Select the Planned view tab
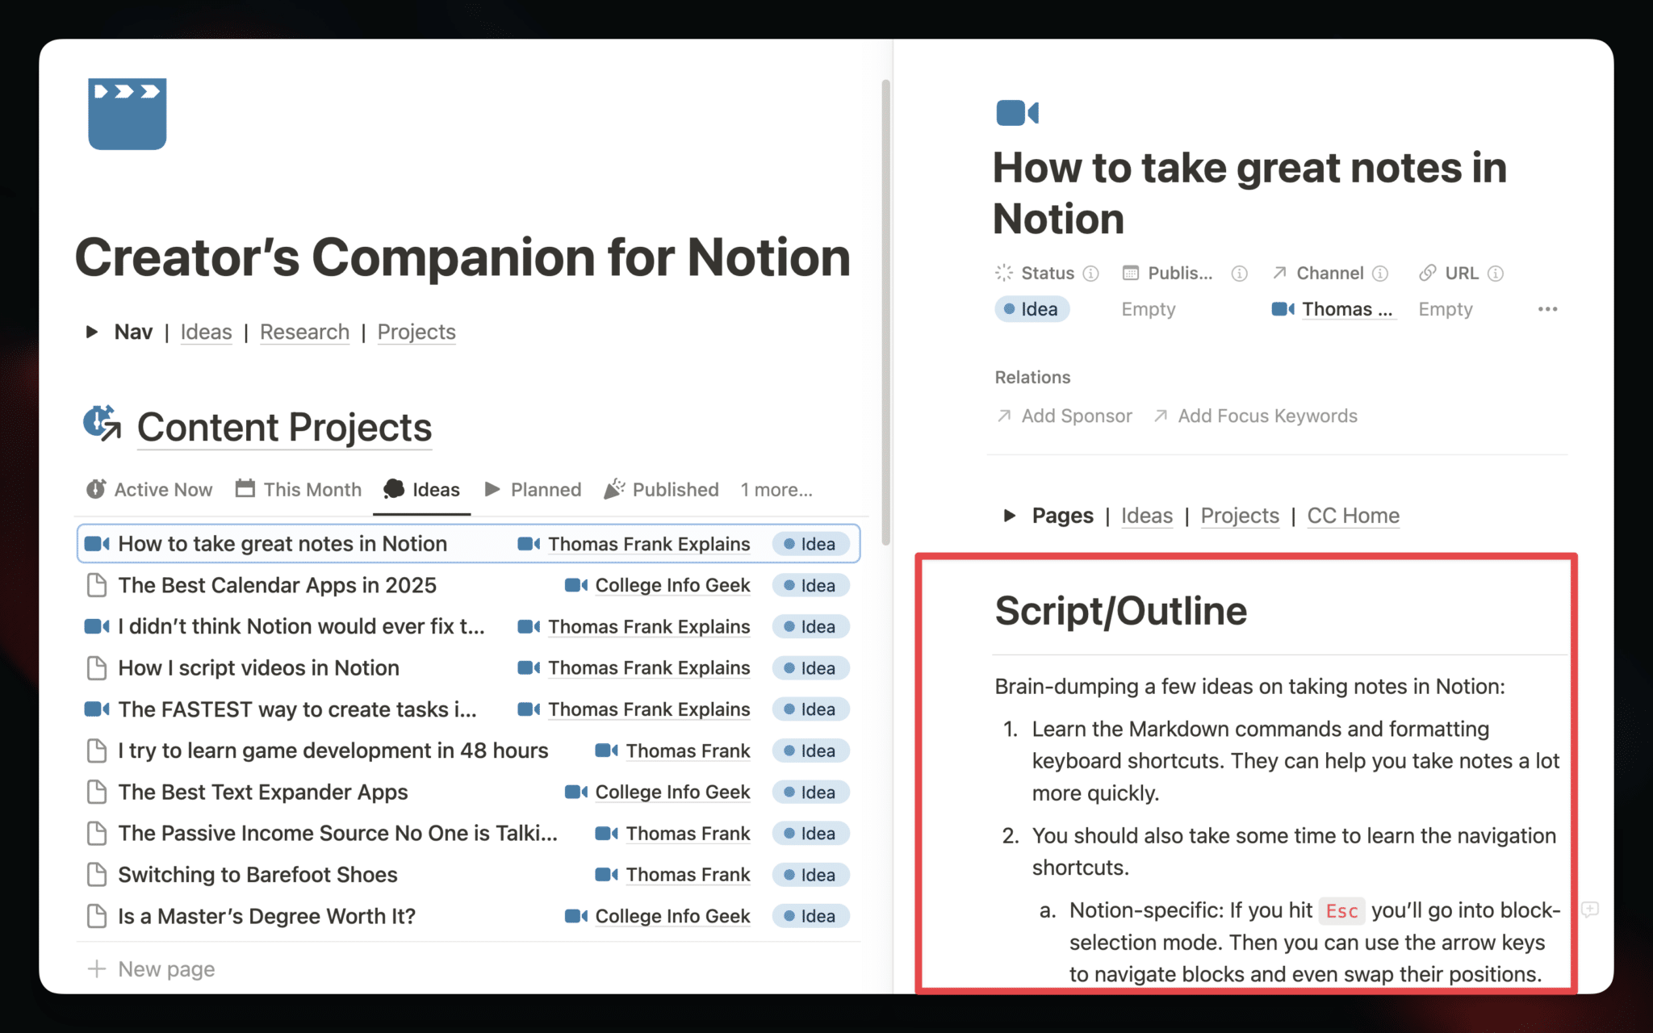Screen dimensions: 1653x1033 pyautogui.click(x=533, y=490)
